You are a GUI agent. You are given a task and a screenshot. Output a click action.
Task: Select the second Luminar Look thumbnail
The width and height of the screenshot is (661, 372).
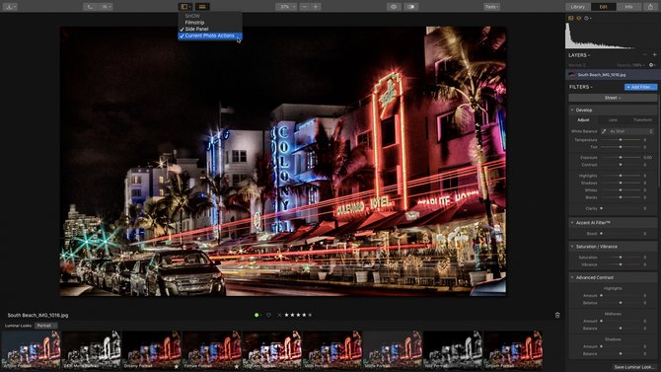(x=91, y=350)
